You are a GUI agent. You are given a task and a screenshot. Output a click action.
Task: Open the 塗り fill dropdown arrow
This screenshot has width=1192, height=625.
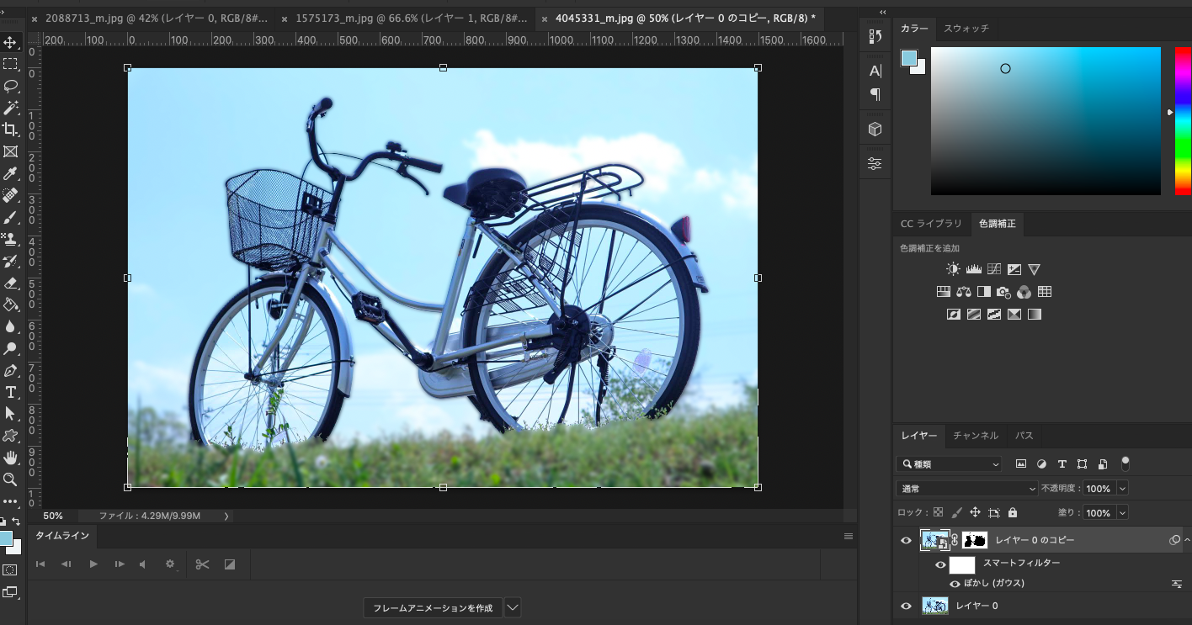pos(1122,512)
